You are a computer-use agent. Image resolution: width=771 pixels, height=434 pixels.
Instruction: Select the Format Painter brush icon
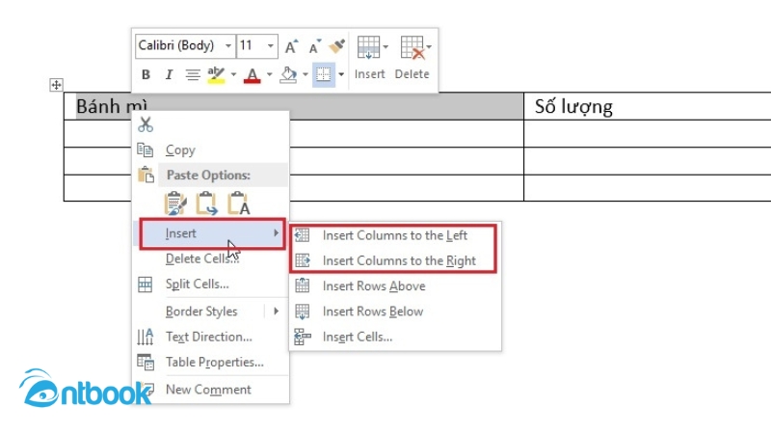336,45
